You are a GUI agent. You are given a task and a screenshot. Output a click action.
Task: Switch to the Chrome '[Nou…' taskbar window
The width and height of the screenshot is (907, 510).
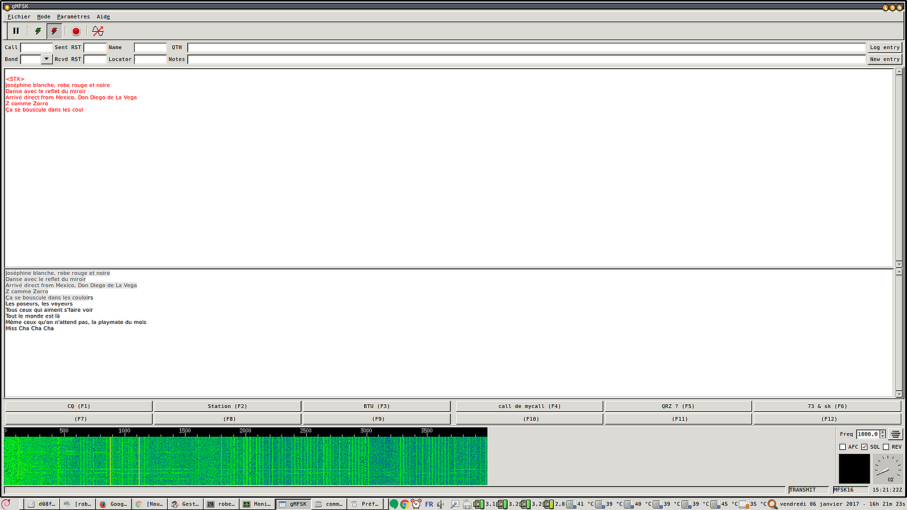coord(150,504)
